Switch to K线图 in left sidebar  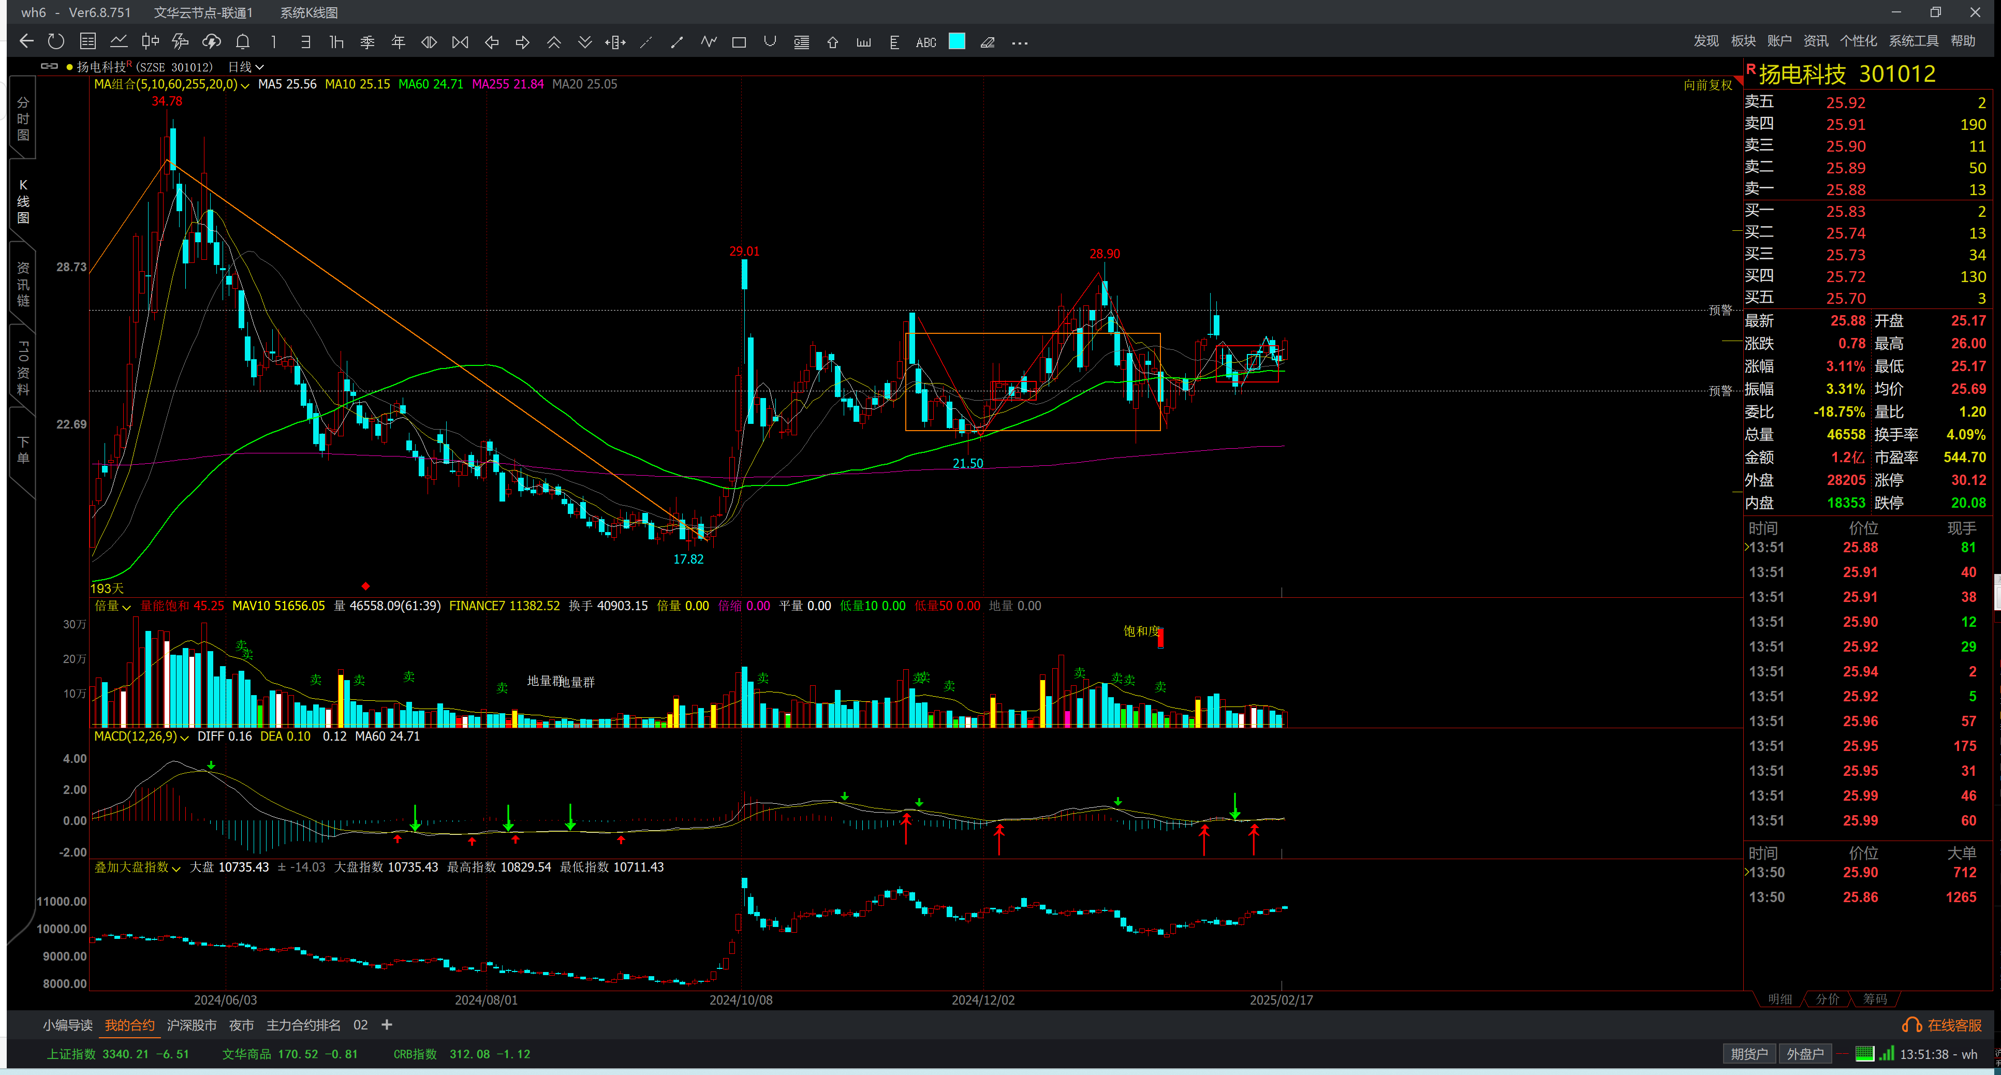pyautogui.click(x=23, y=201)
